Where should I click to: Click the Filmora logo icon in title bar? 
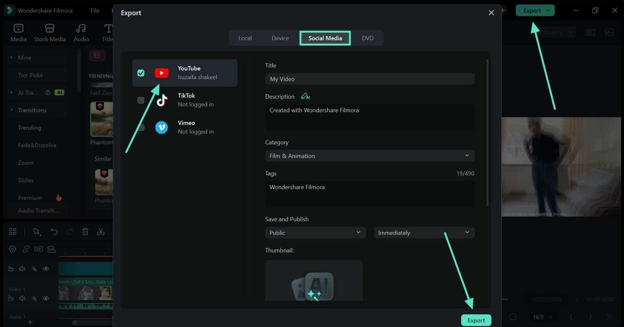[9, 10]
